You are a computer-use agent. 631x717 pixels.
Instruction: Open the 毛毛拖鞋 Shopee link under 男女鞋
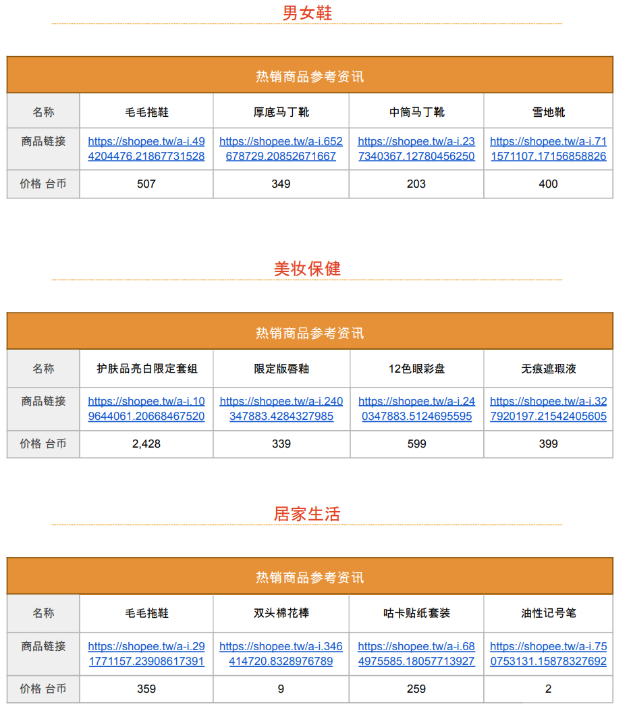145,149
